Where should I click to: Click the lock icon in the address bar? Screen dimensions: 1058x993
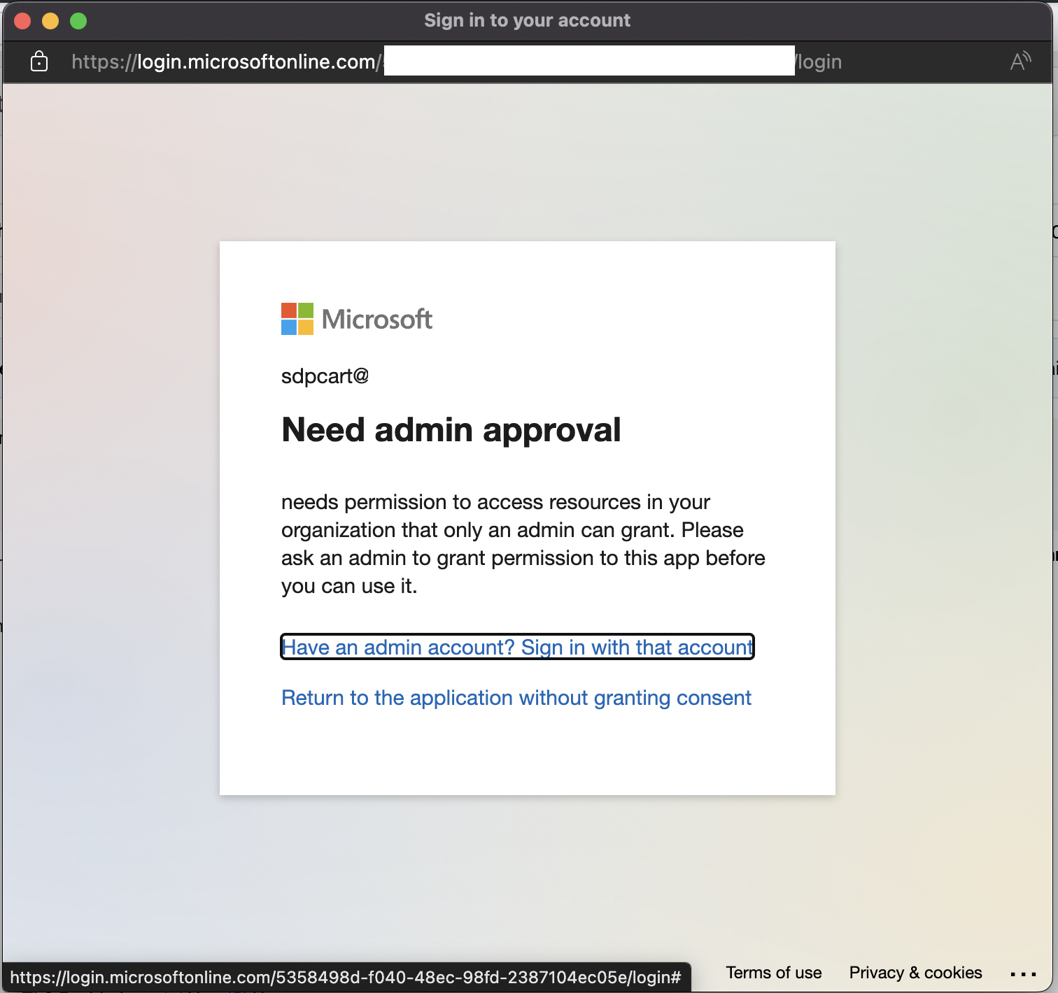click(x=39, y=62)
